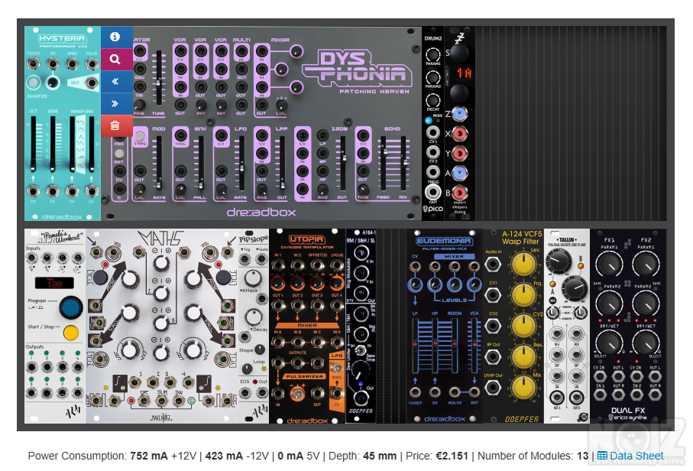Move module right with double-chevron icon
This screenshot has width=693, height=471.
click(115, 103)
